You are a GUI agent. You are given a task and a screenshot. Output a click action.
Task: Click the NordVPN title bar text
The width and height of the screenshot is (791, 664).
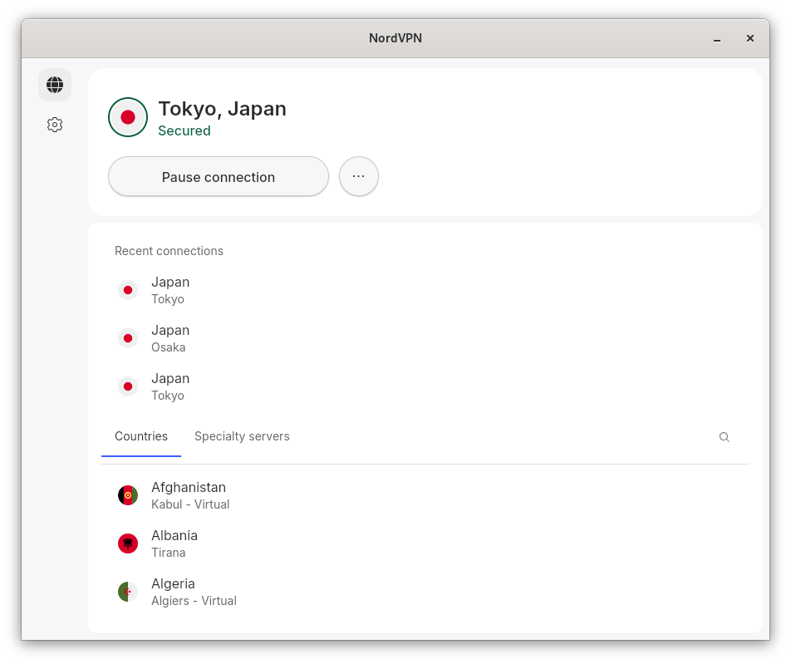coord(395,38)
